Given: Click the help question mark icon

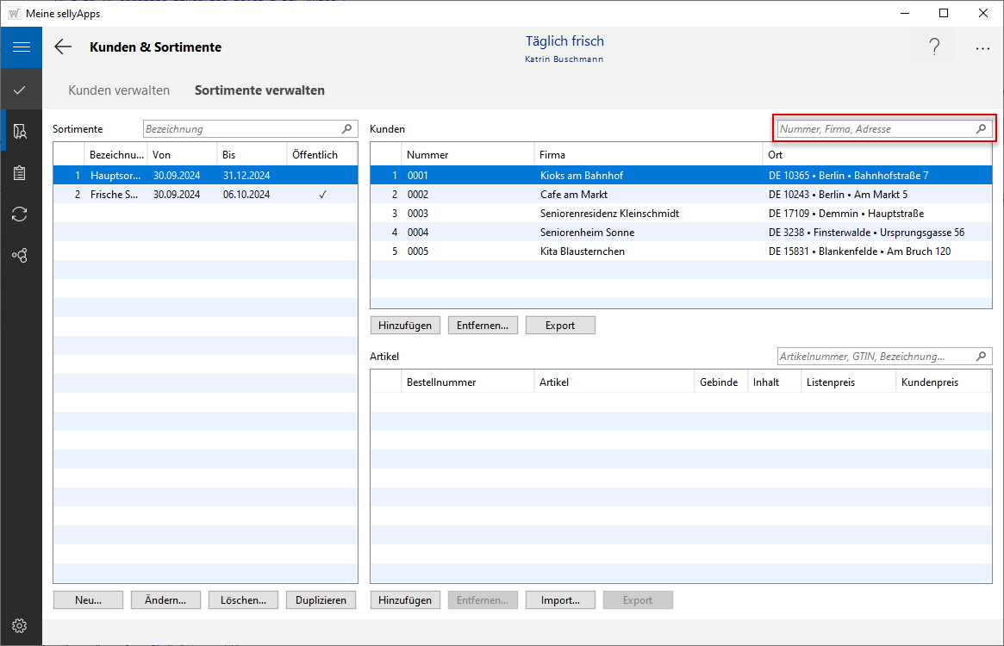Looking at the screenshot, I should (934, 48).
